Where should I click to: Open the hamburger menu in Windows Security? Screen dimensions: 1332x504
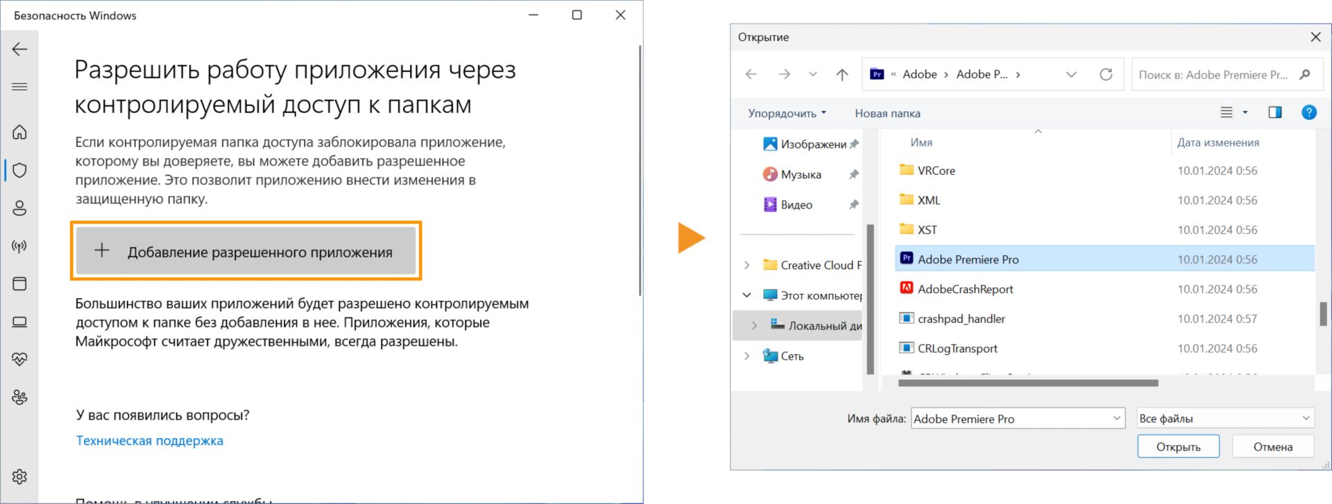point(19,87)
